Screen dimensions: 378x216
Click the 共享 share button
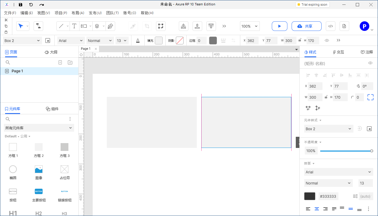click(x=307, y=26)
